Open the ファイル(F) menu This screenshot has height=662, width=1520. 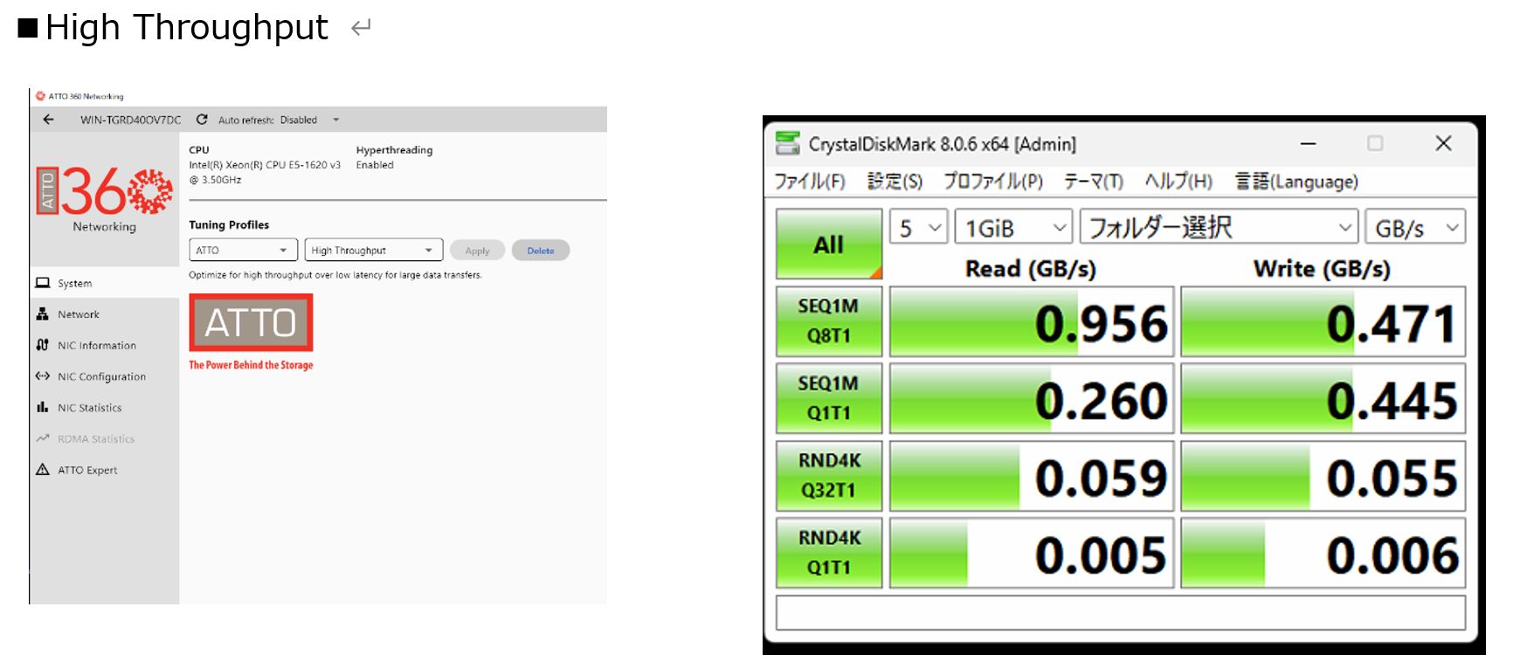pyautogui.click(x=810, y=181)
